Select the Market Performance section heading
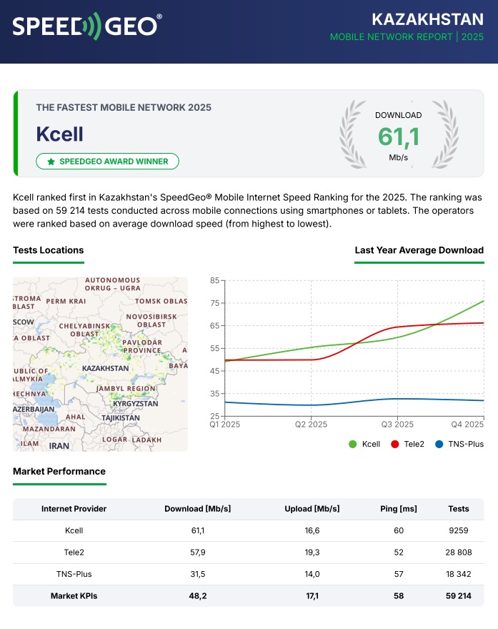This screenshot has height=629, width=498. (x=59, y=471)
